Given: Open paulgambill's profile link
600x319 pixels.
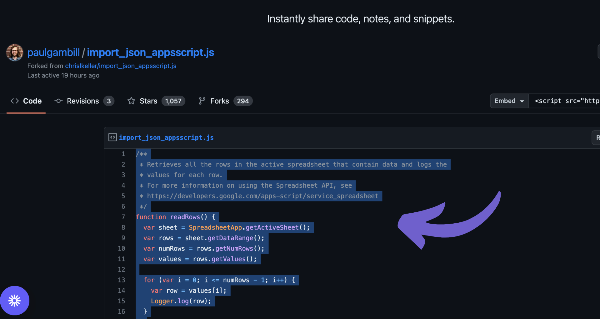Looking at the screenshot, I should point(53,52).
